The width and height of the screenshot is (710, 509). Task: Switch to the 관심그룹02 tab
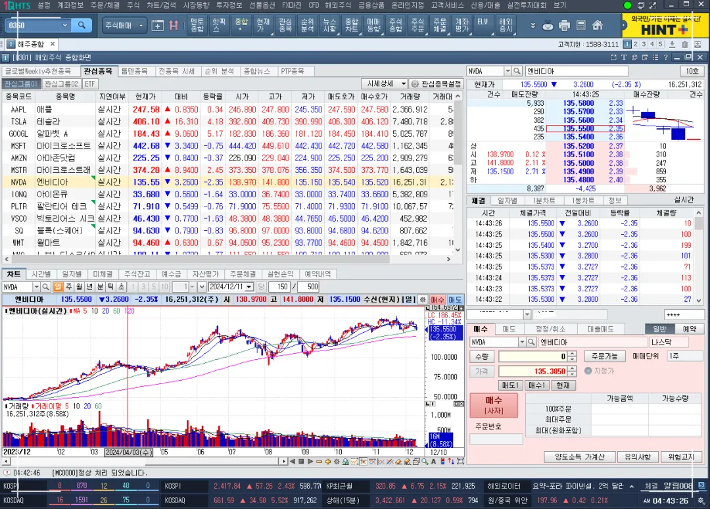point(61,84)
